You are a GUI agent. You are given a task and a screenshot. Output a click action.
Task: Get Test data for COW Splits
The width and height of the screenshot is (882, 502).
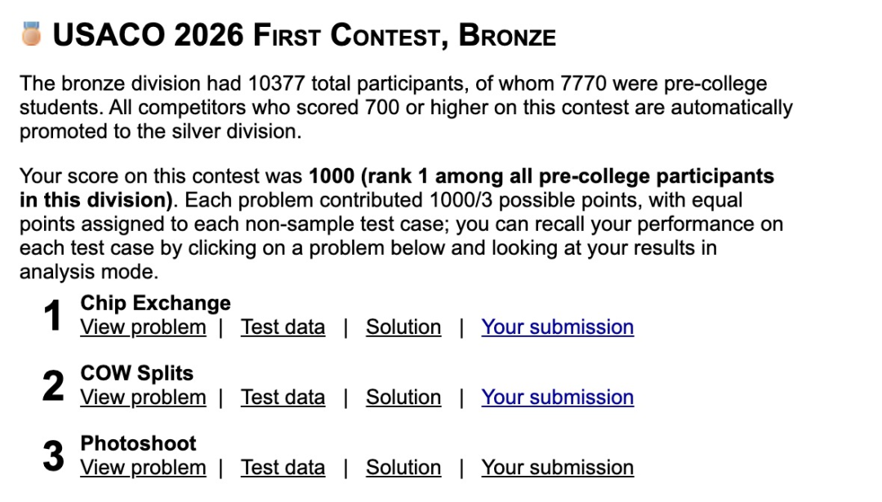point(283,398)
